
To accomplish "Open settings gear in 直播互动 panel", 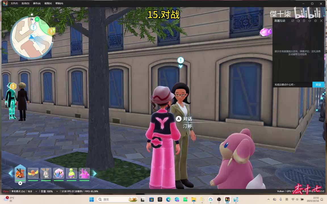I will tap(316, 21).
